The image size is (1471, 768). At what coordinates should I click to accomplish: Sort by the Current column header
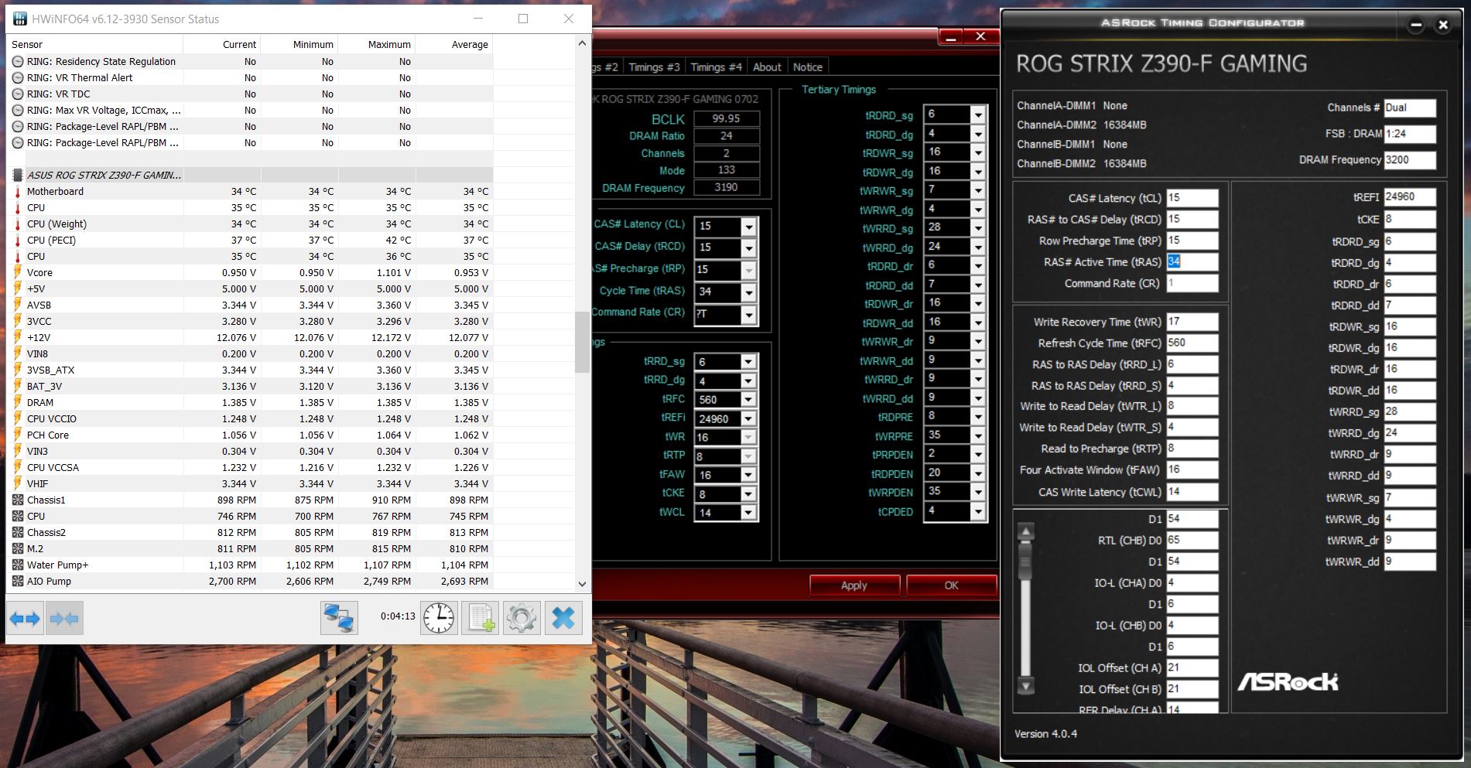point(222,45)
